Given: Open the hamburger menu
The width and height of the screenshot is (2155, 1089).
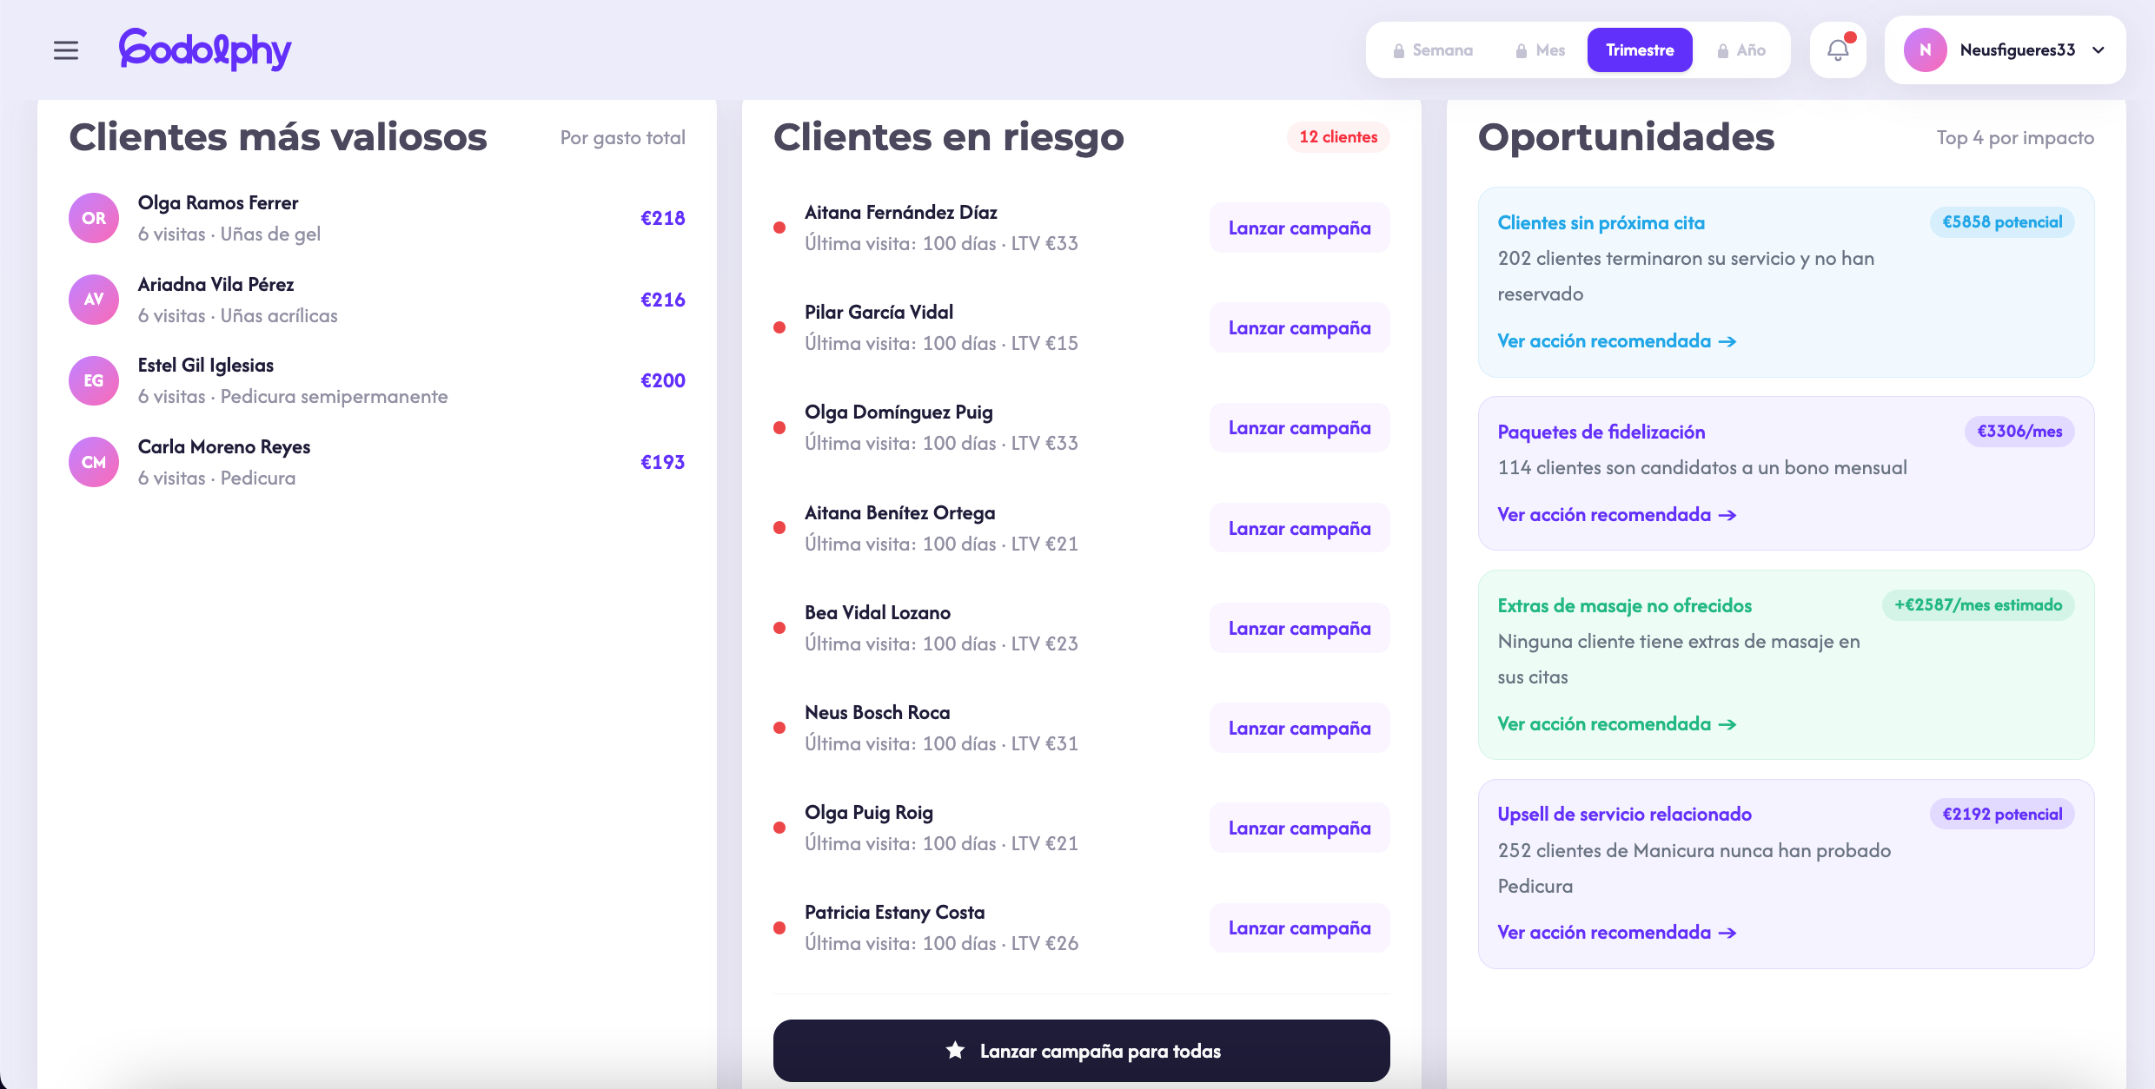Looking at the screenshot, I should coord(66,50).
